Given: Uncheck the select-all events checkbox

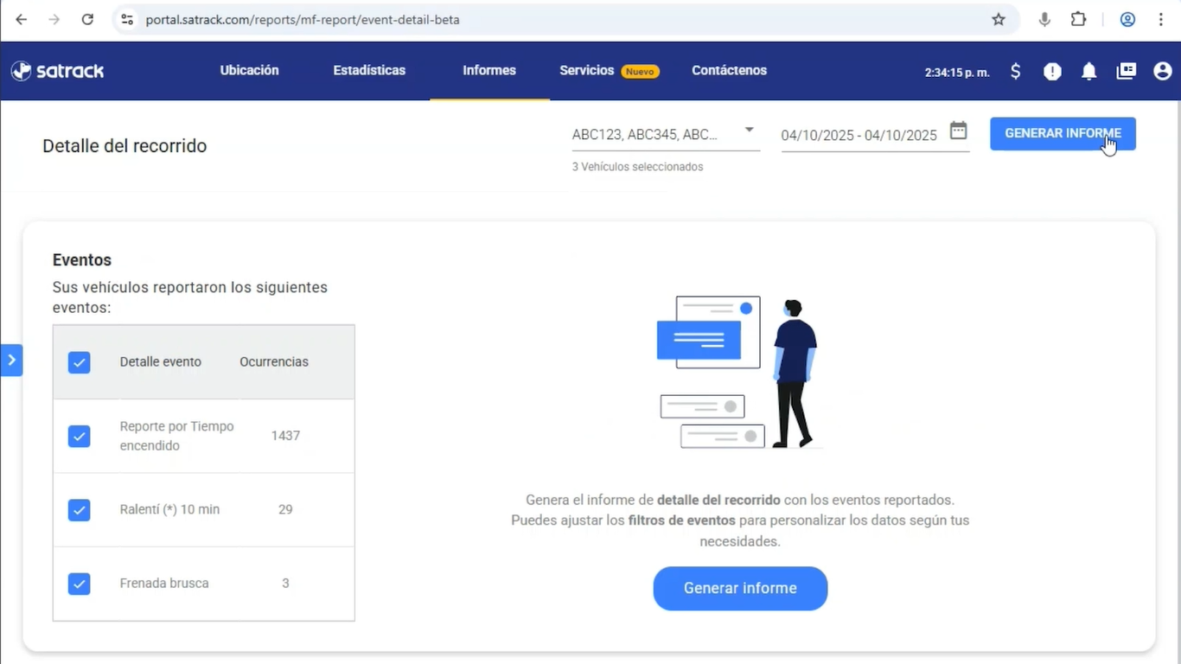Looking at the screenshot, I should pyautogui.click(x=80, y=362).
